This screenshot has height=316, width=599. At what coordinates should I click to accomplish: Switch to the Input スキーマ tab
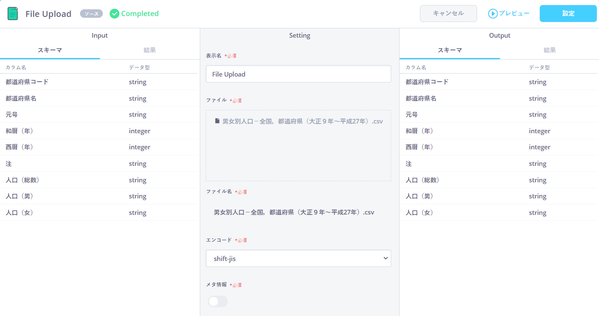(x=50, y=50)
